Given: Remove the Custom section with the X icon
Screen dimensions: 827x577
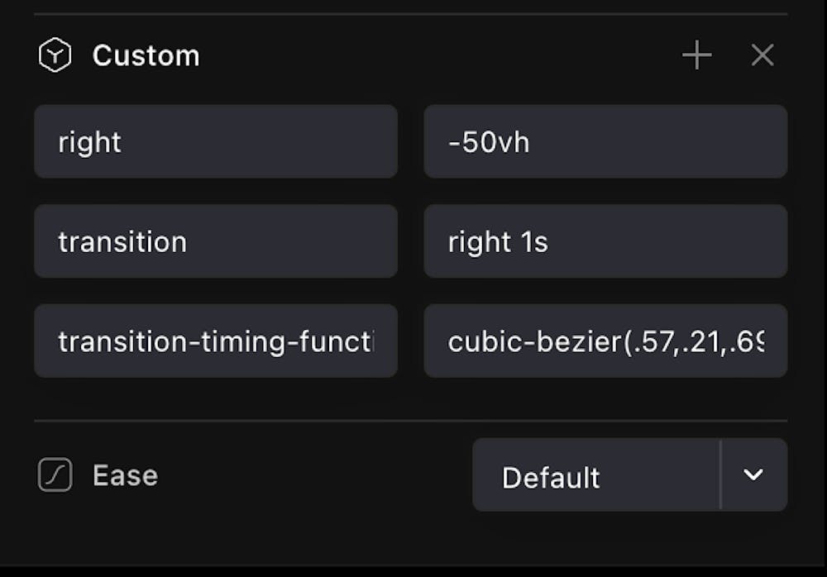Looking at the screenshot, I should 762,56.
